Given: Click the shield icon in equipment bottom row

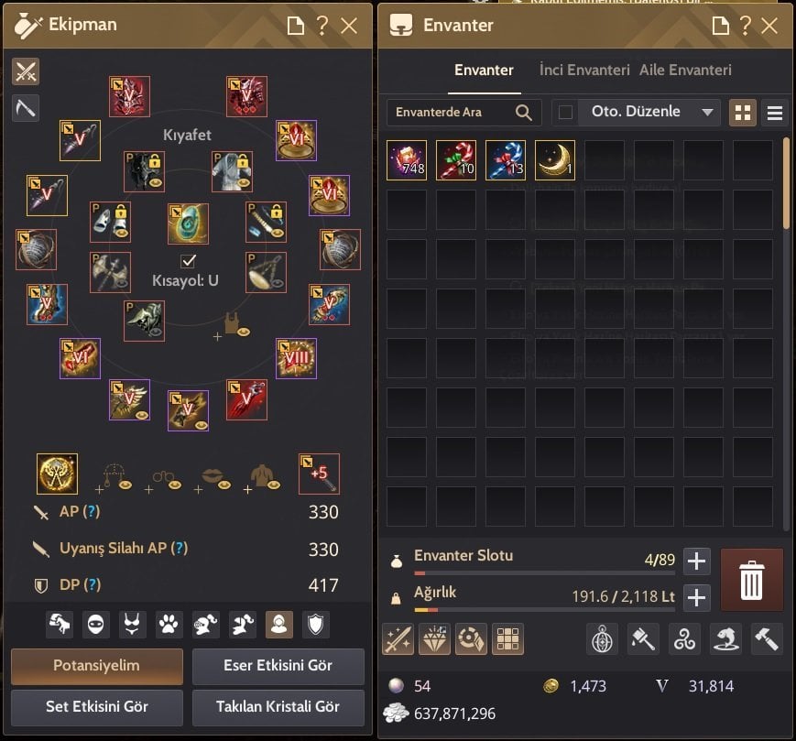Looking at the screenshot, I should 315,625.
